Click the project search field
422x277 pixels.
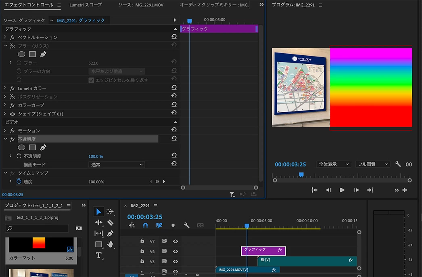click(x=37, y=228)
